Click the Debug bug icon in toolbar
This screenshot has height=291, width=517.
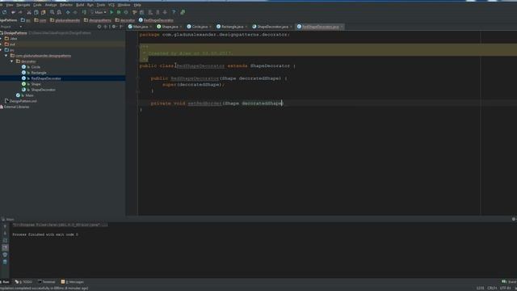[x=119, y=12]
